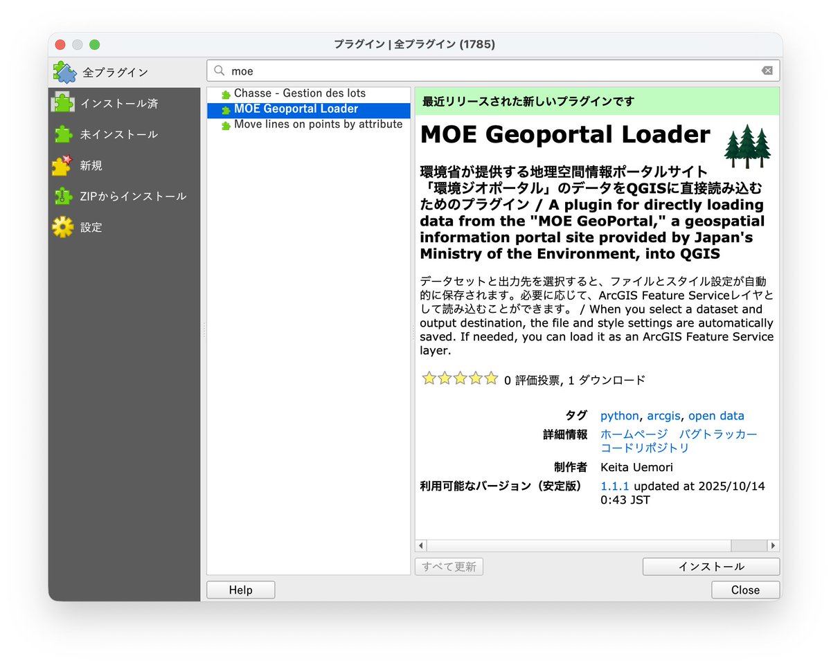831x665 pixels.
Task: Click the red window close button
Action: click(x=60, y=44)
